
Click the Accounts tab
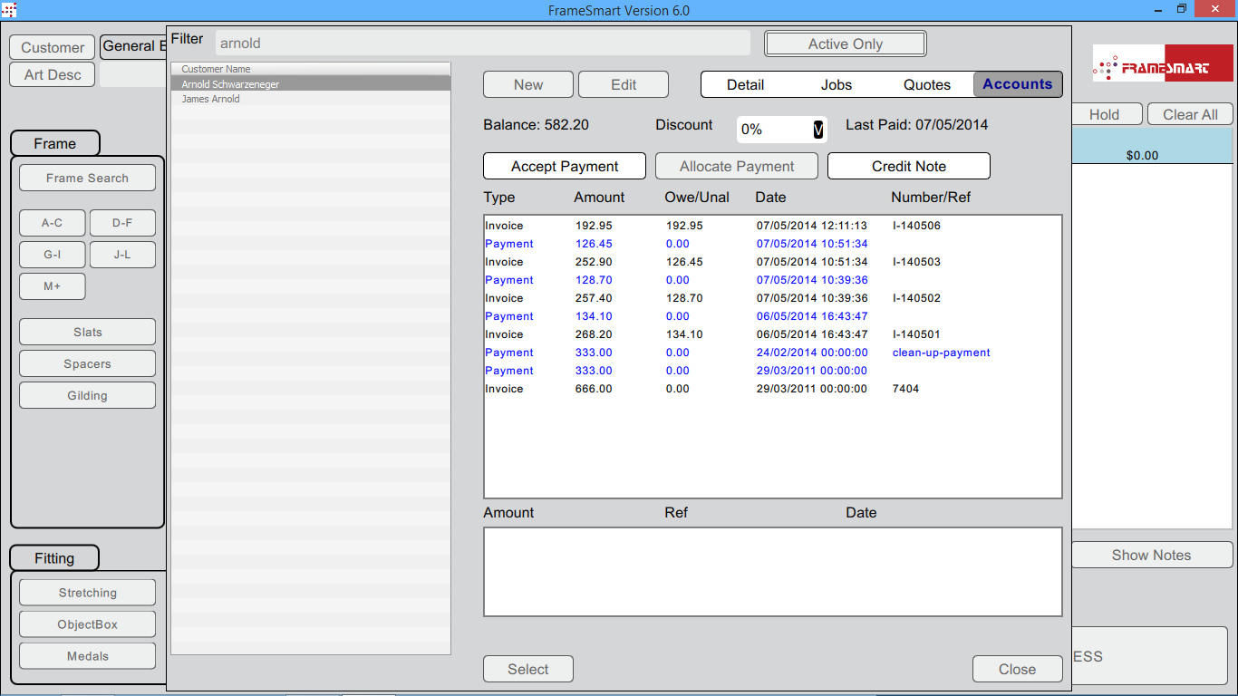point(1017,84)
